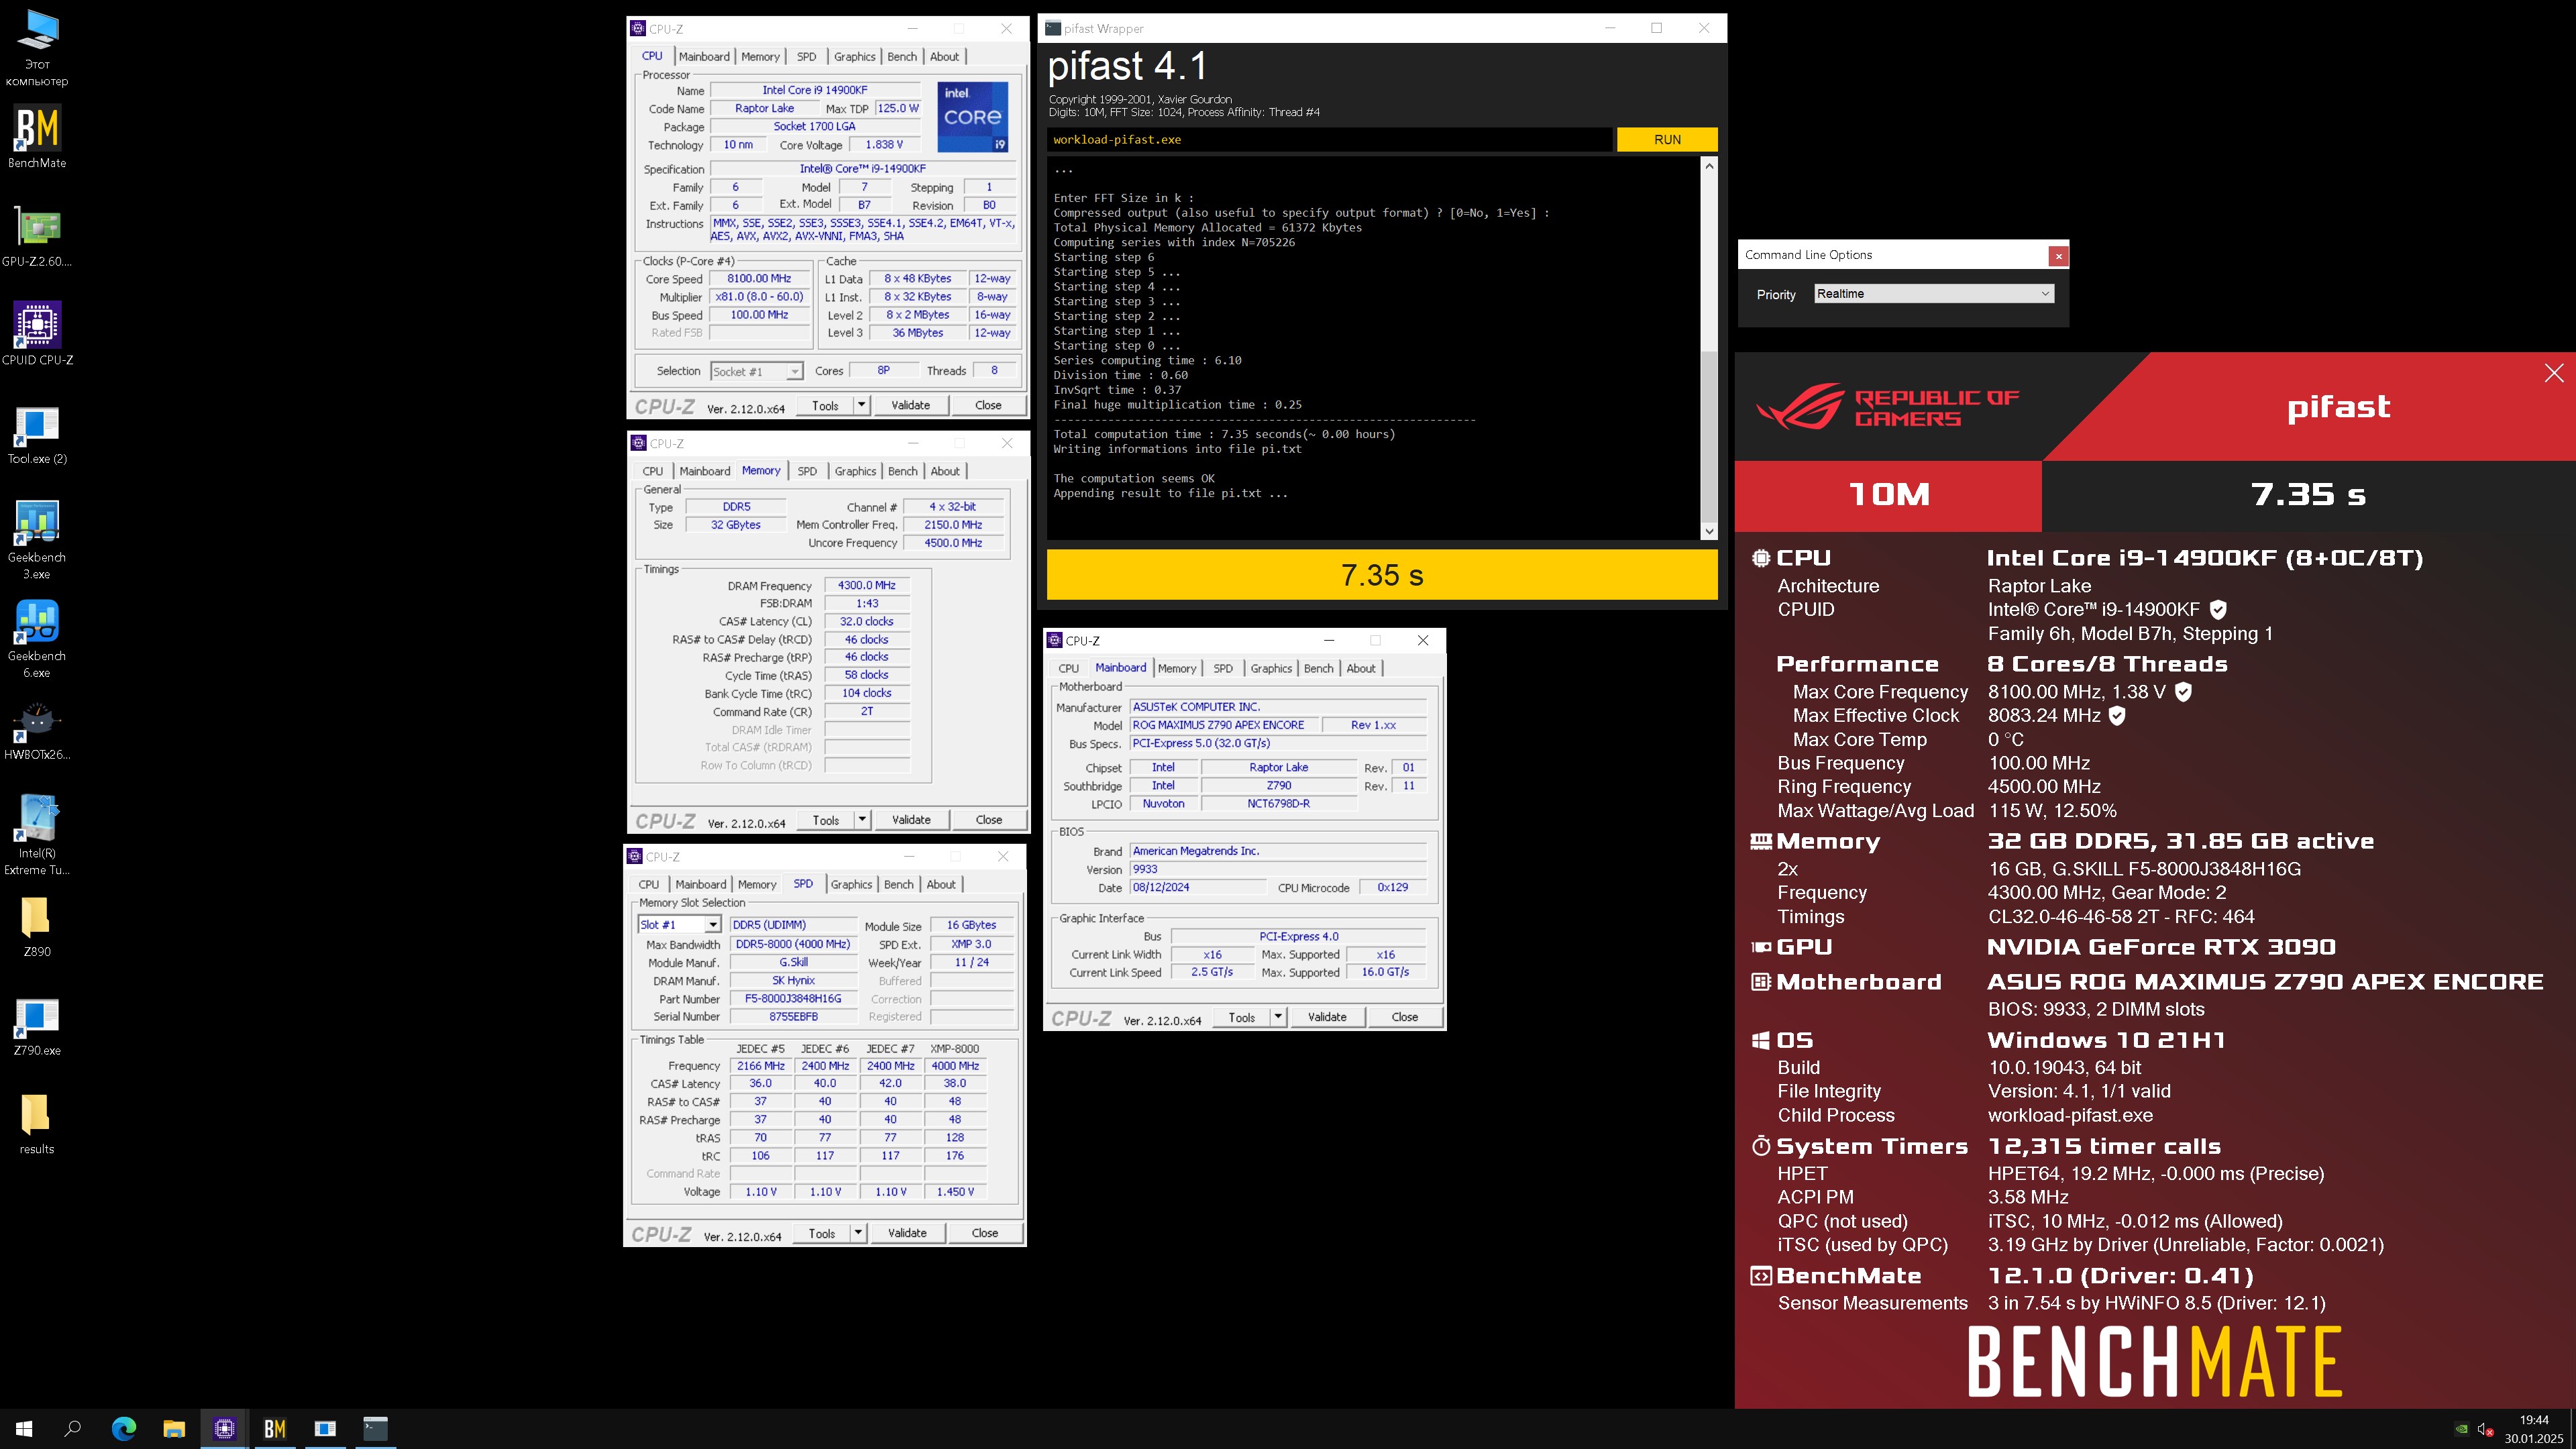The width and height of the screenshot is (2576, 1449).
Task: Open the Socket #1 selection dropdown
Action: (x=756, y=371)
